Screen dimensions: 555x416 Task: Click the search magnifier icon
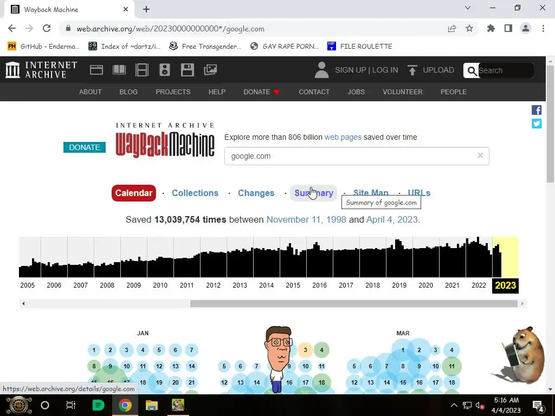[472, 71]
